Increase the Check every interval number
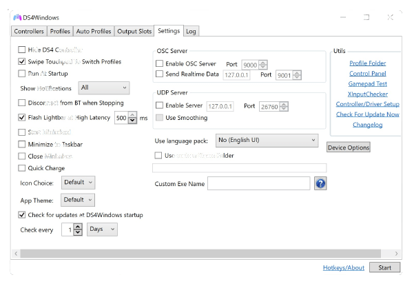414x286 pixels. click(78, 227)
